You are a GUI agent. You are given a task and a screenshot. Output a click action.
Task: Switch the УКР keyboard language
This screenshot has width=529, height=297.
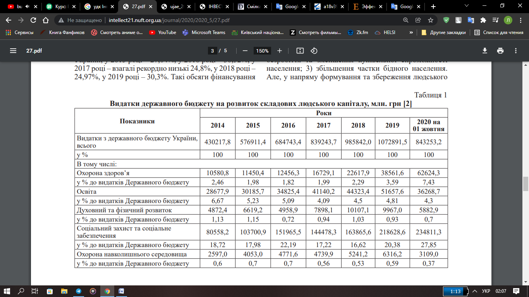coord(486,291)
